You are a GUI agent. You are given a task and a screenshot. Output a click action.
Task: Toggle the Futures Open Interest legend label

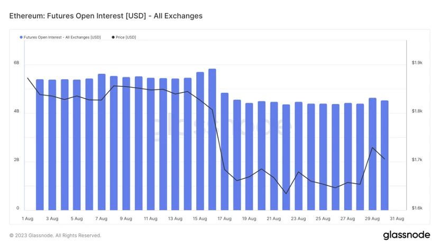coord(62,37)
